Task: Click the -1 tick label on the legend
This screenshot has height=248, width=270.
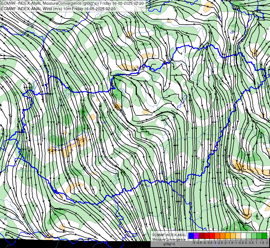Action: pyautogui.click(x=236, y=243)
